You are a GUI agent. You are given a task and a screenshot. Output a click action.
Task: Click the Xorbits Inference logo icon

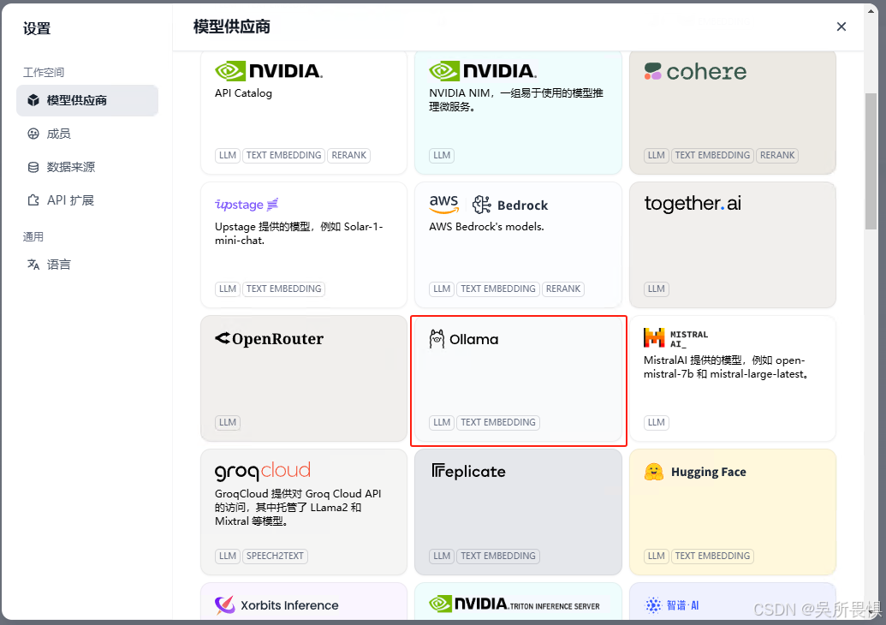coord(225,605)
